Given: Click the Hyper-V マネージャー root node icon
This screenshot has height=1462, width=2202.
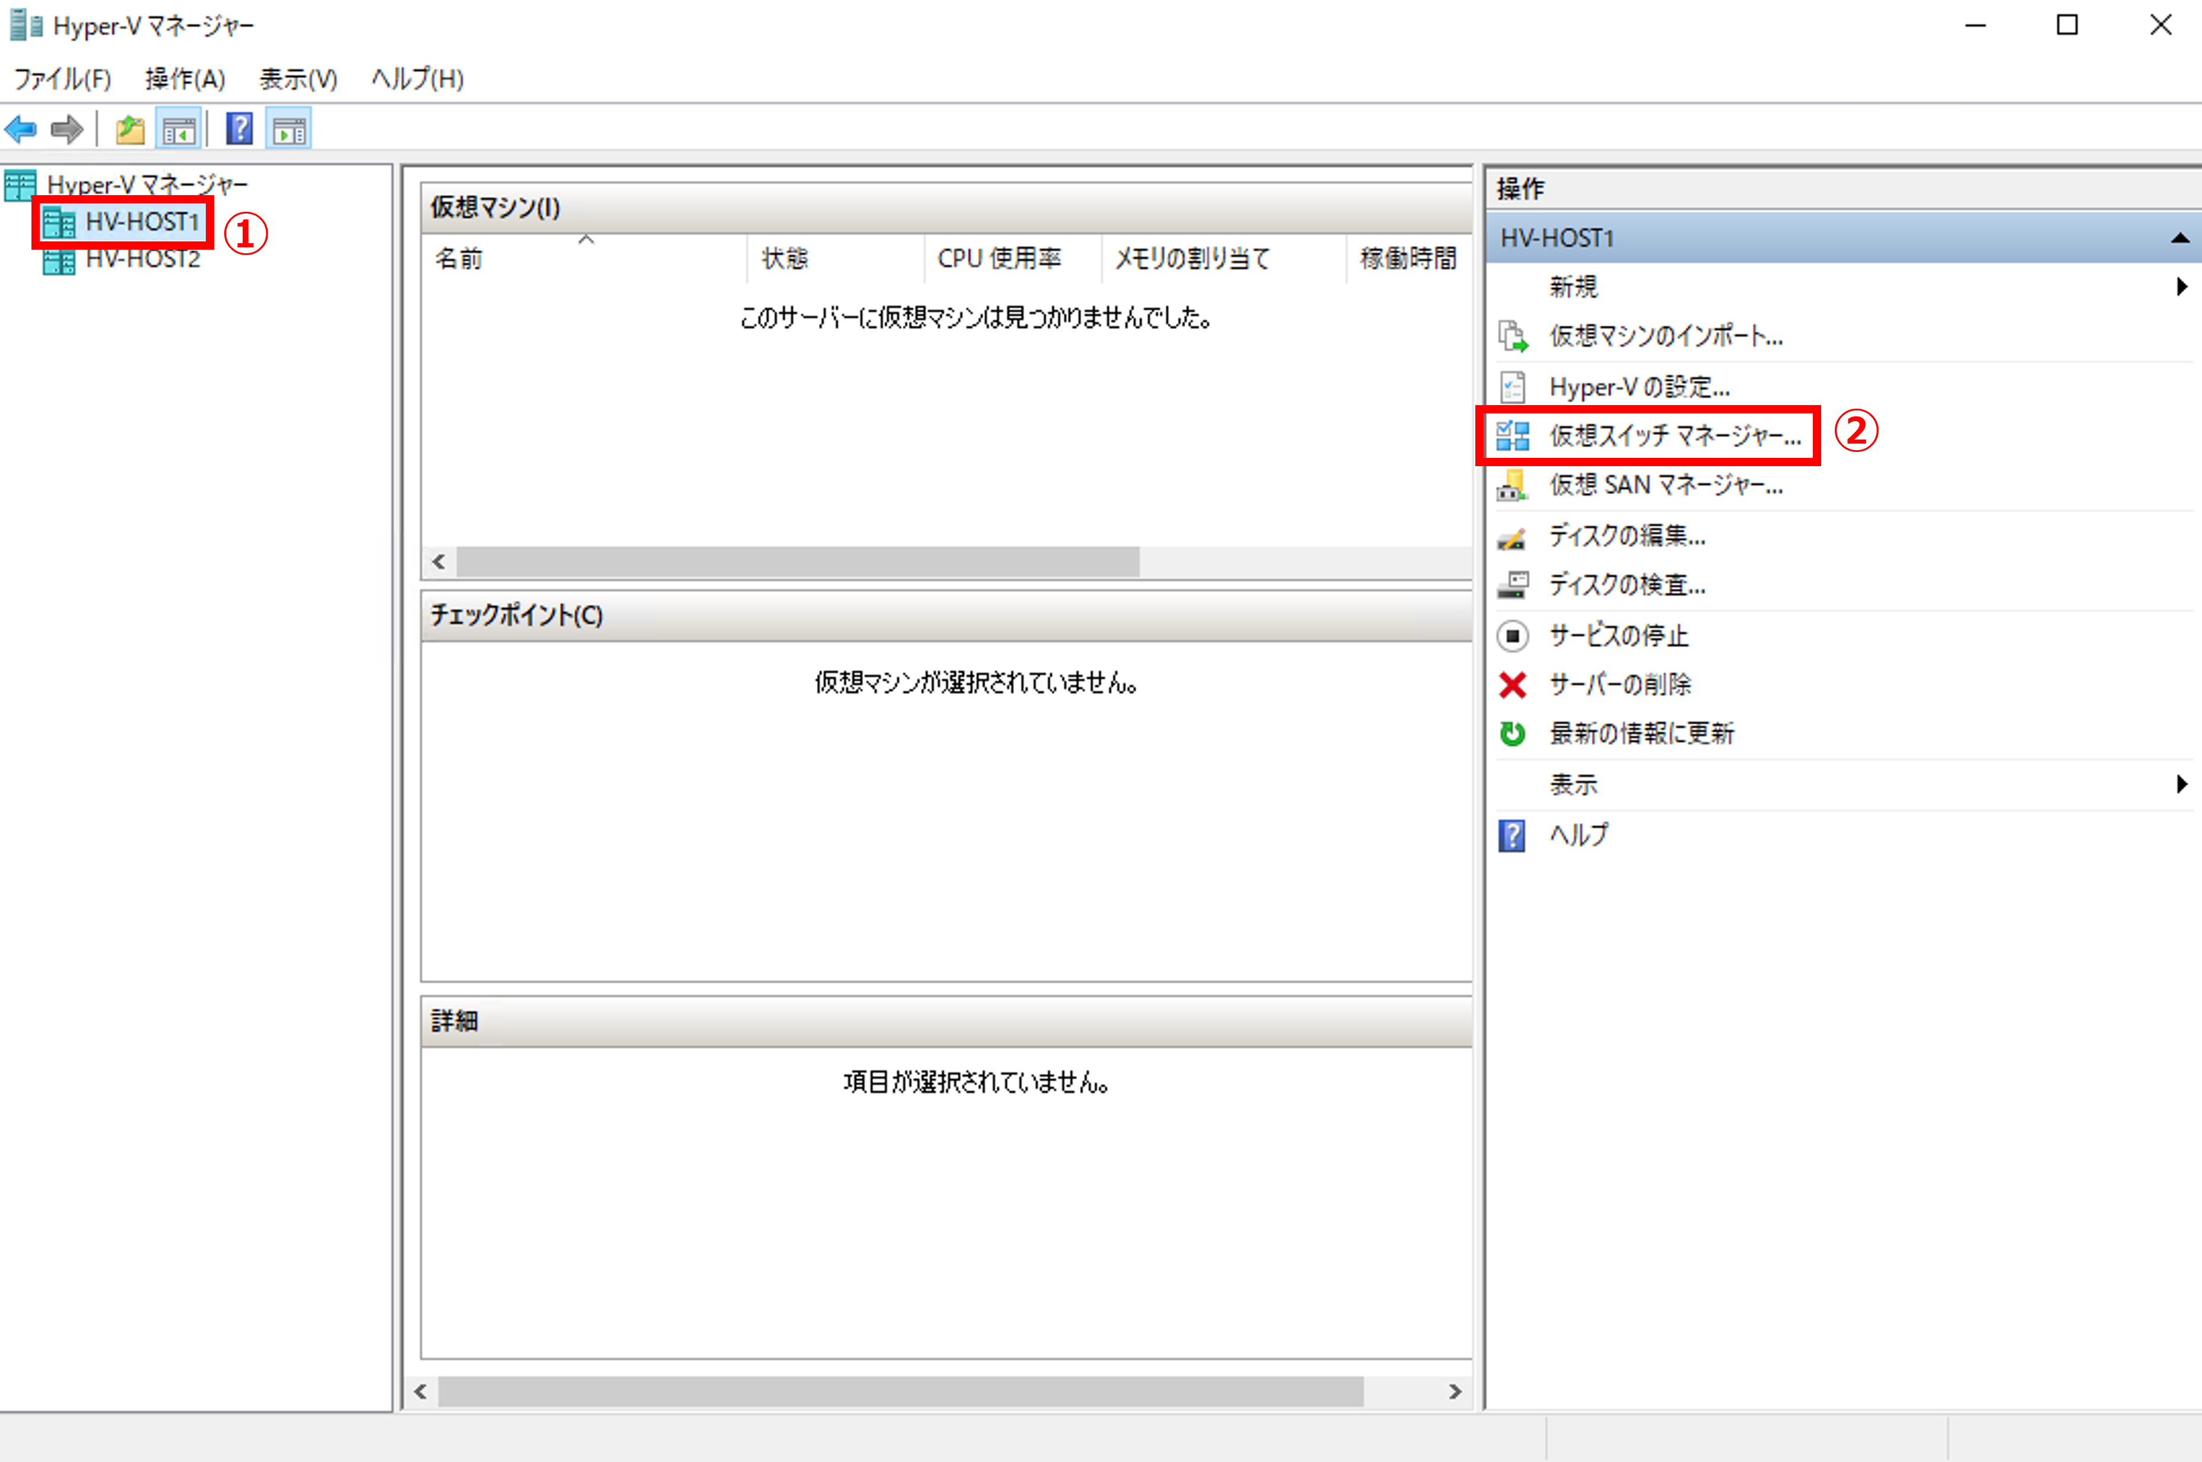Looking at the screenshot, I should point(21,184).
